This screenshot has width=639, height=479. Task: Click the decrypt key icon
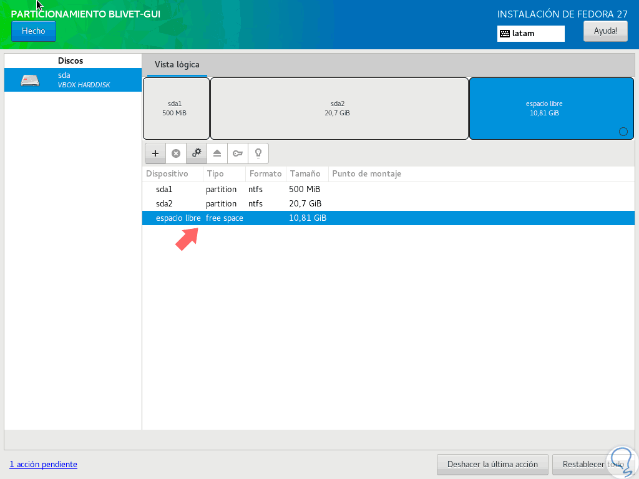click(238, 153)
